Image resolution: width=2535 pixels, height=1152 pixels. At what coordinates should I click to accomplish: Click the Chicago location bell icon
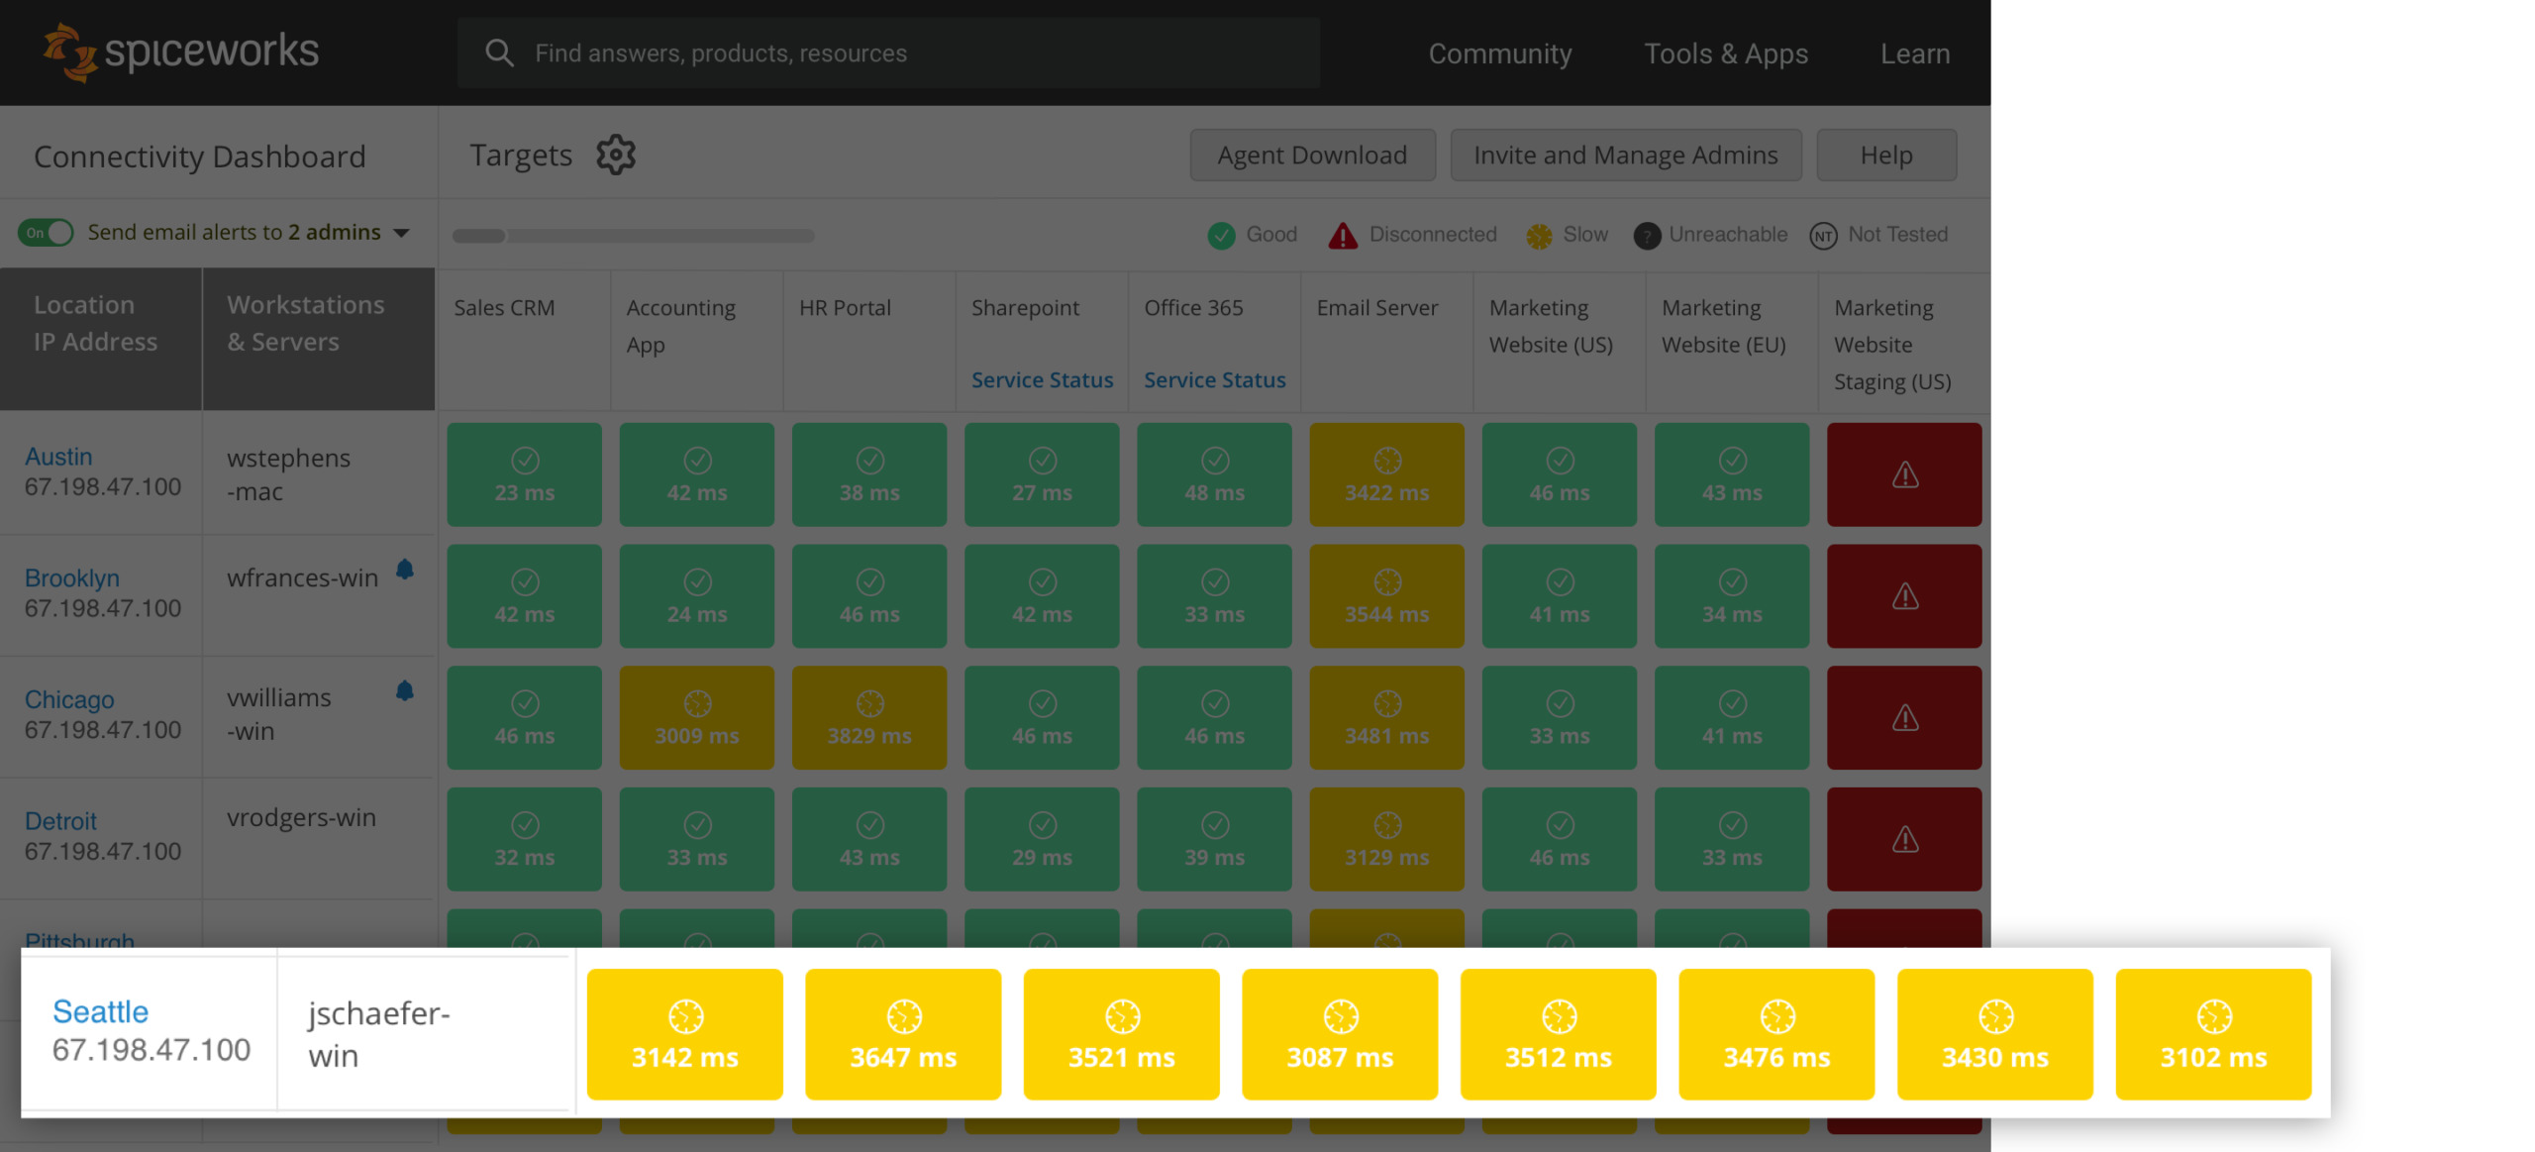point(403,687)
